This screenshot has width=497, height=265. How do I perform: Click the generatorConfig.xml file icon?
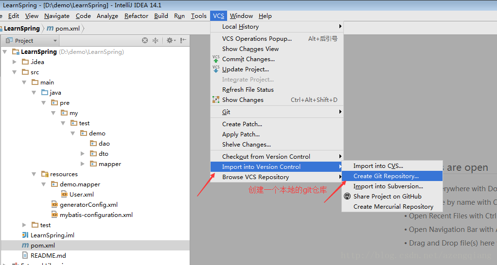point(54,204)
